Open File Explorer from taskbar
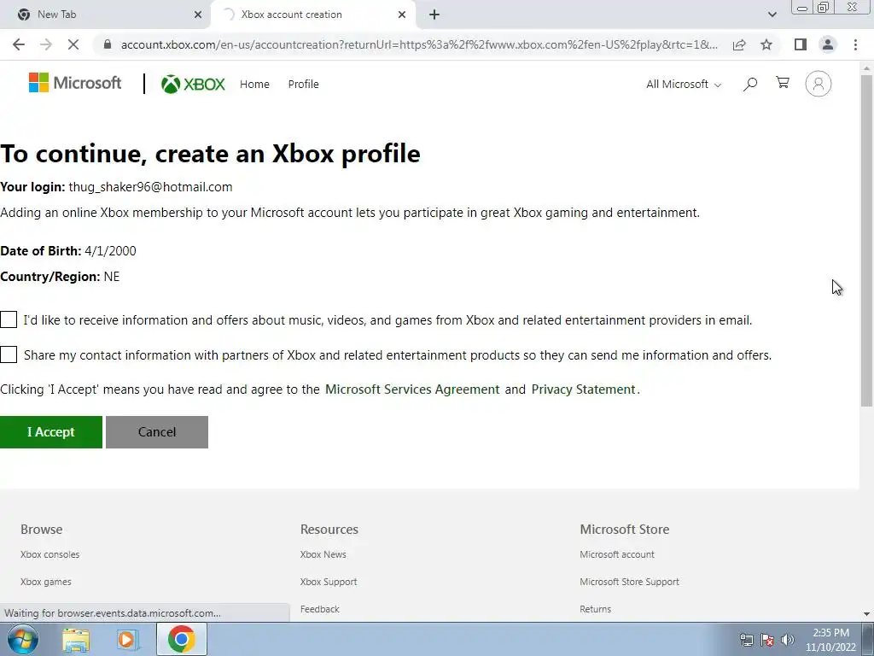 click(76, 640)
